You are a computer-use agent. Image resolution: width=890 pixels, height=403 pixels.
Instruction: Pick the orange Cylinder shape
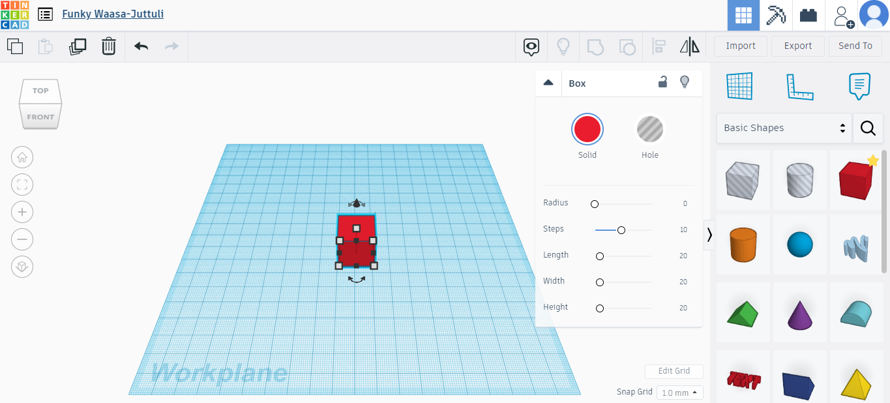[x=743, y=245]
